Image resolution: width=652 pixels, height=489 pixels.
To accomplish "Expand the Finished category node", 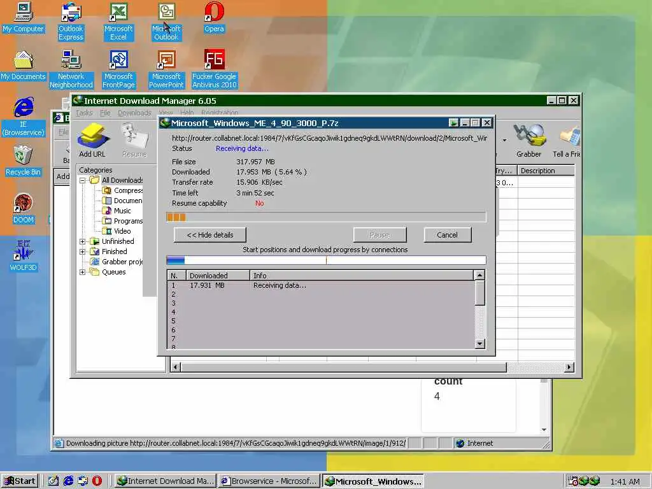I will (82, 252).
